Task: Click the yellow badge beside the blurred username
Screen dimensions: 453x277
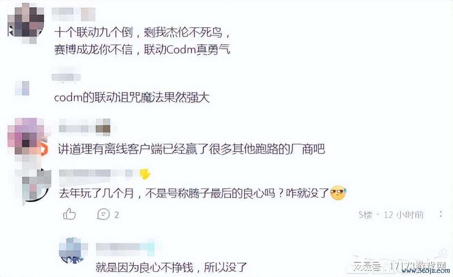Action: coord(145,174)
